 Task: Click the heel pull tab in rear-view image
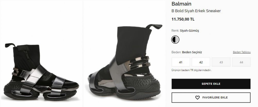(154, 26)
